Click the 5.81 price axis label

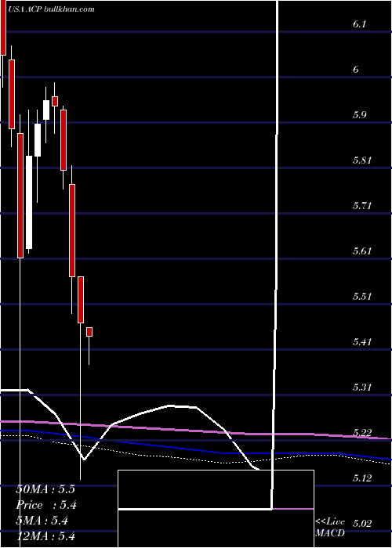pos(361,160)
